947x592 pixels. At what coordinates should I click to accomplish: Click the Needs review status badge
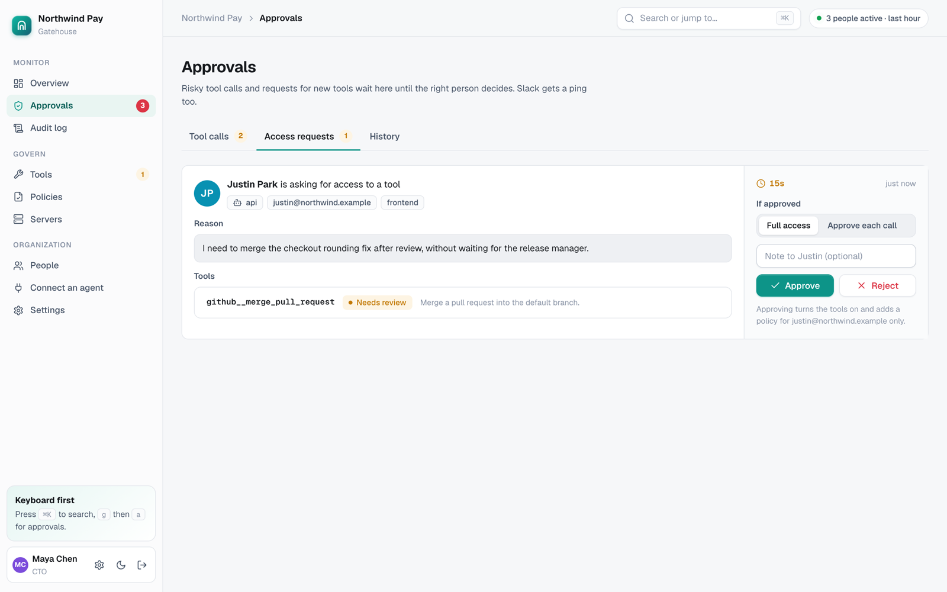tap(377, 303)
